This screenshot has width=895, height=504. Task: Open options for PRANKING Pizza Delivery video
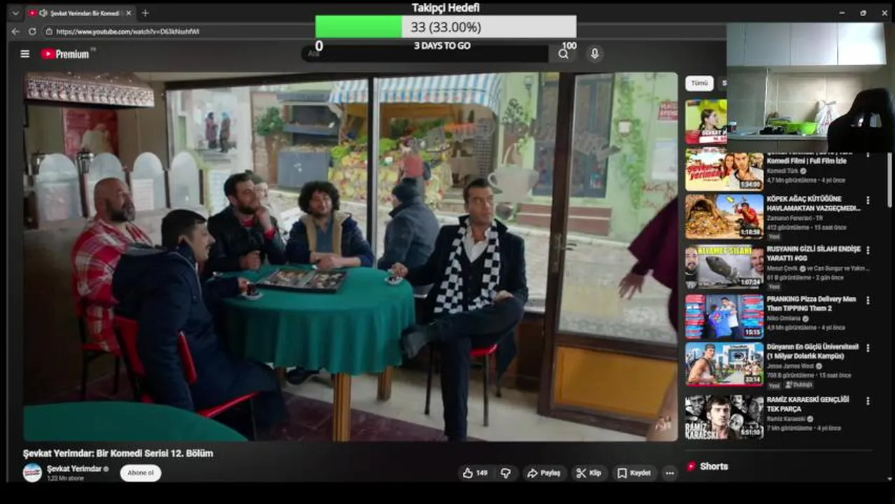click(868, 300)
